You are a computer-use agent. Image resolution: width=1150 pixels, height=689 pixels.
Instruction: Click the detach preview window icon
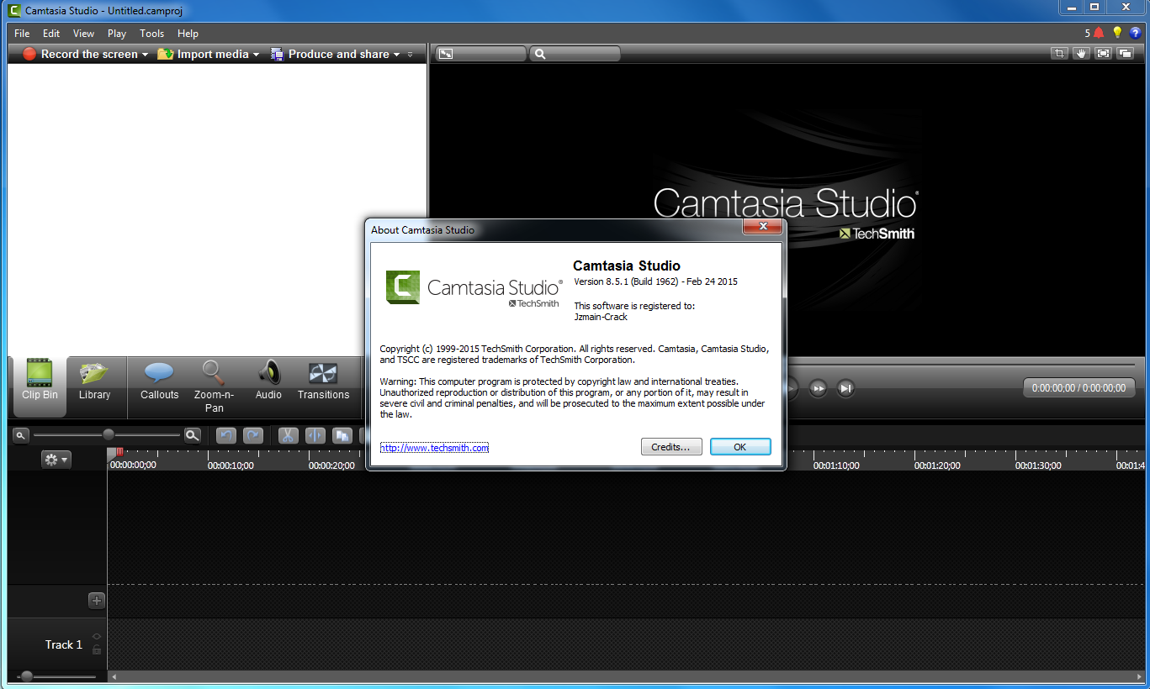click(1125, 53)
